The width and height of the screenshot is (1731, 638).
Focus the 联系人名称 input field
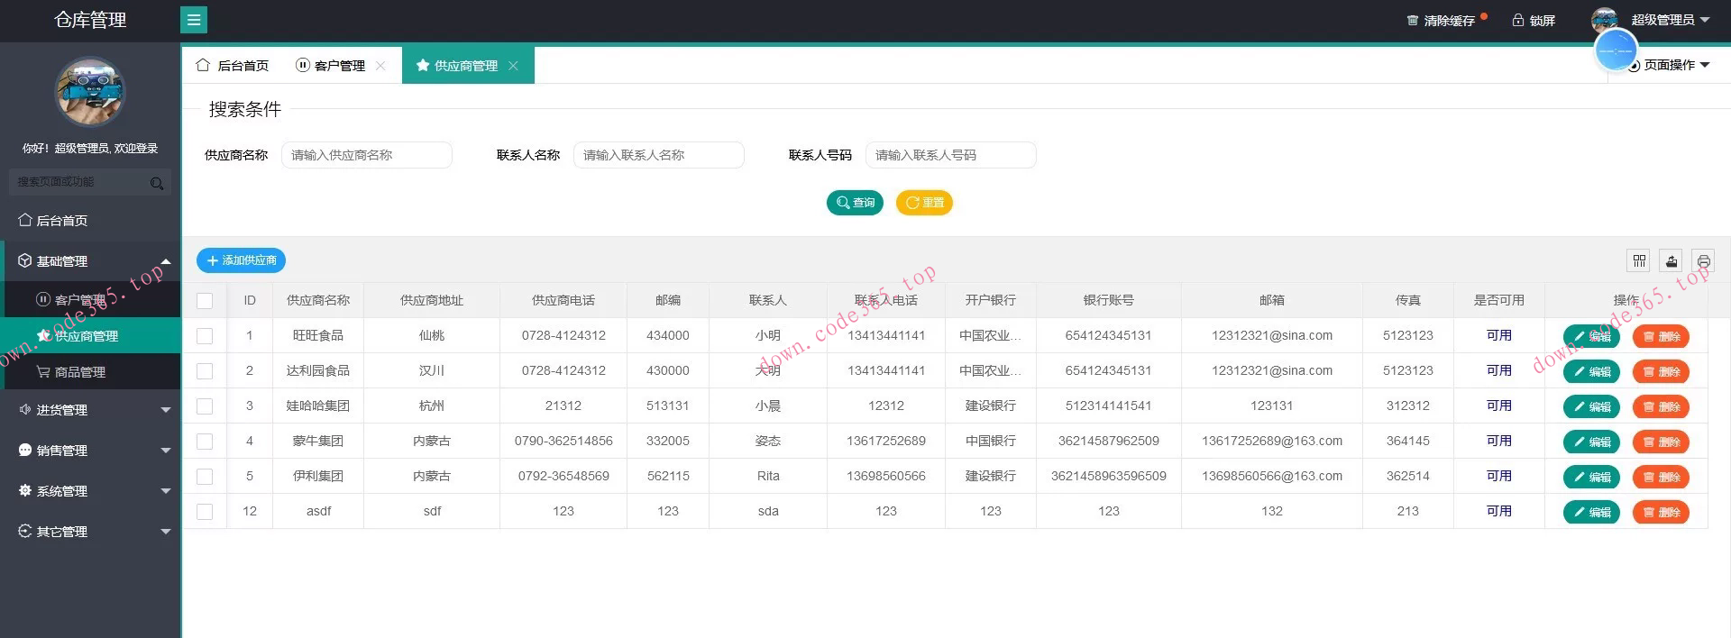659,155
